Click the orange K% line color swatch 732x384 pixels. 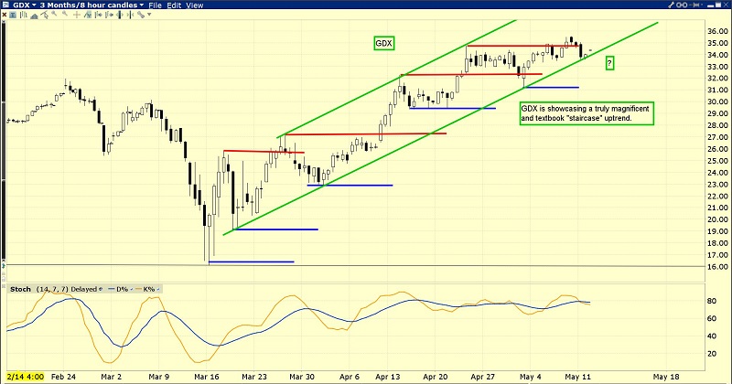(x=138, y=289)
